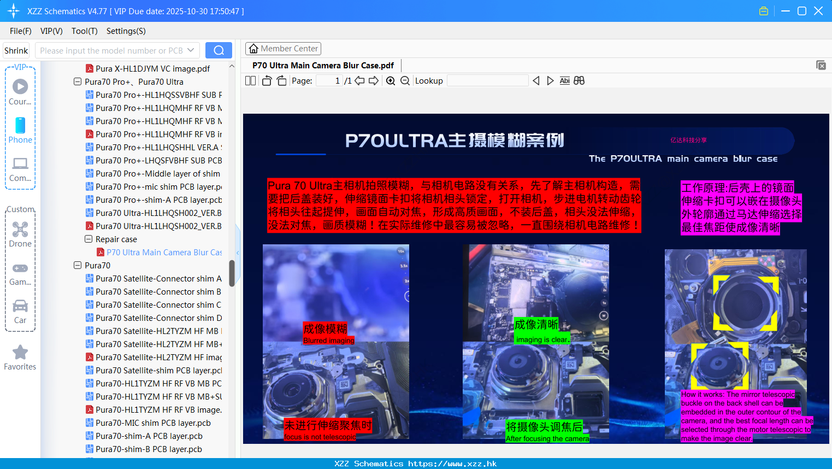Click the page number field
Viewport: 832px width, 469px height.
click(x=329, y=81)
